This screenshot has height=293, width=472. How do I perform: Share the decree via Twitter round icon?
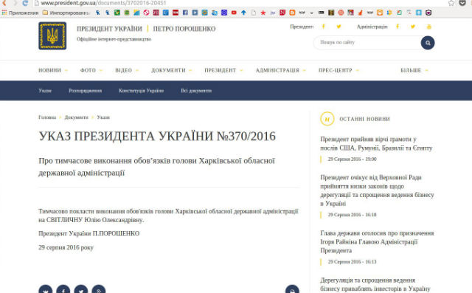(81, 290)
